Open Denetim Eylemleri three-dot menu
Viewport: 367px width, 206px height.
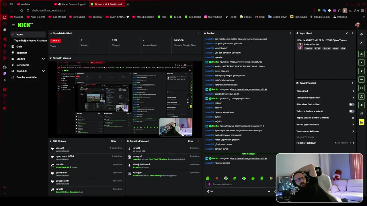[x=198, y=141]
